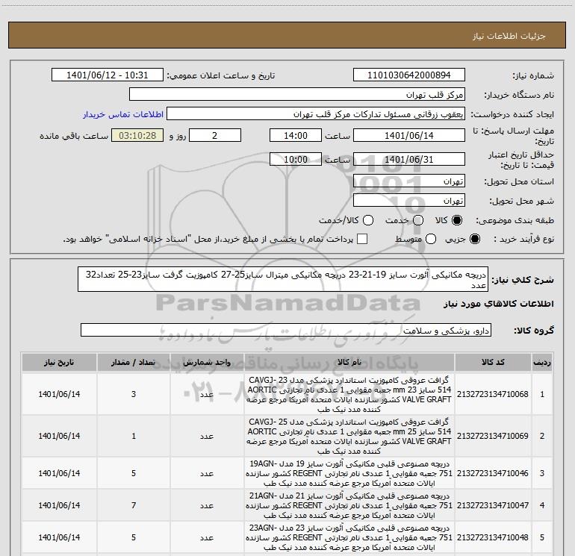Click the نام کالا column header

349,363
